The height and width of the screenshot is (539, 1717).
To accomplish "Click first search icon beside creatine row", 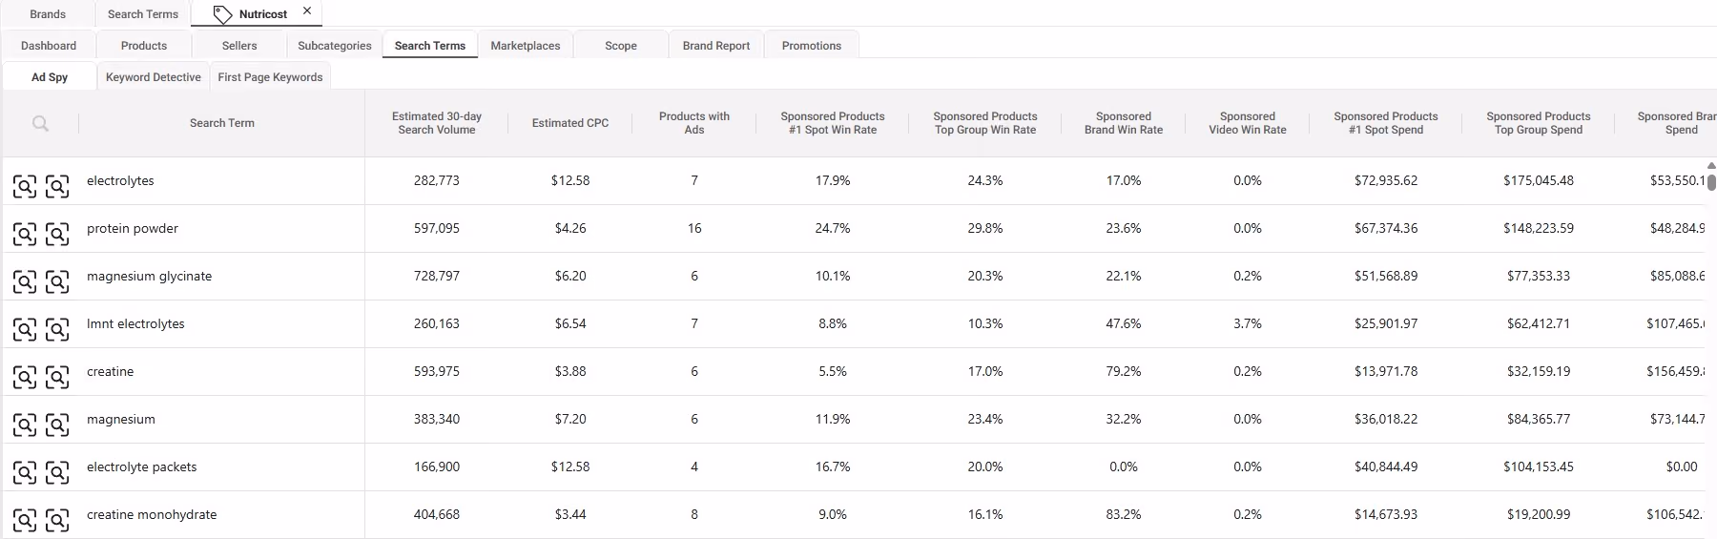I will (x=25, y=377).
